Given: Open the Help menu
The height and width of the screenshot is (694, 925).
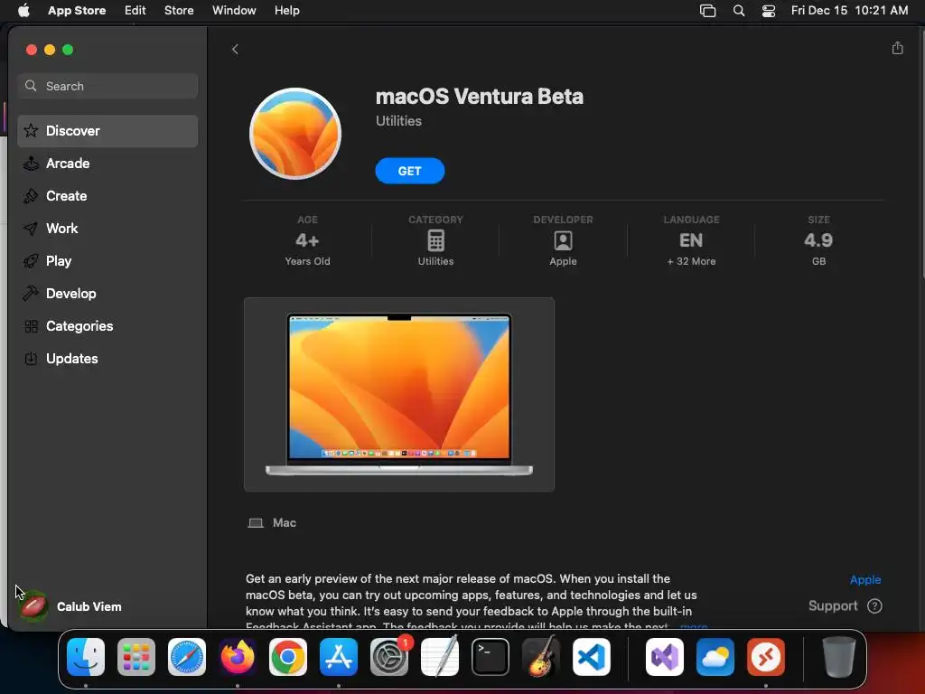Looking at the screenshot, I should pyautogui.click(x=286, y=11).
